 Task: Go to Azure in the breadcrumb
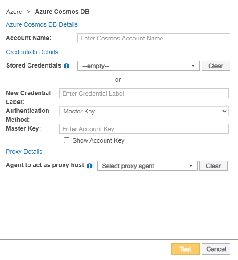click(x=14, y=12)
